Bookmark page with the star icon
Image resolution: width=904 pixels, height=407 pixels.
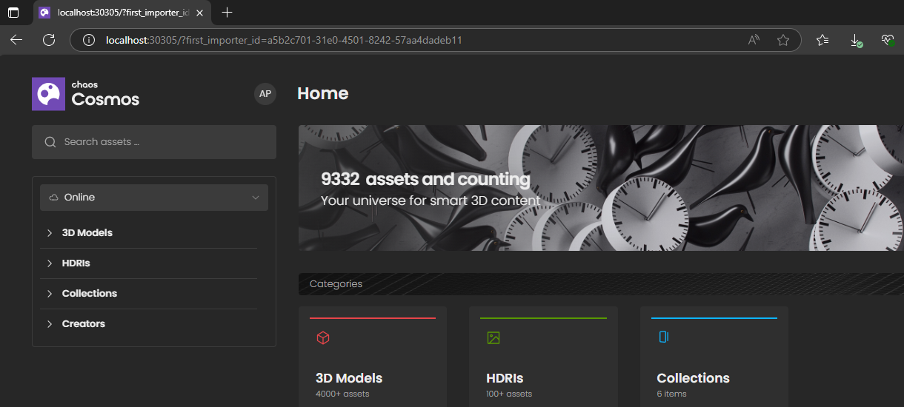pos(782,40)
